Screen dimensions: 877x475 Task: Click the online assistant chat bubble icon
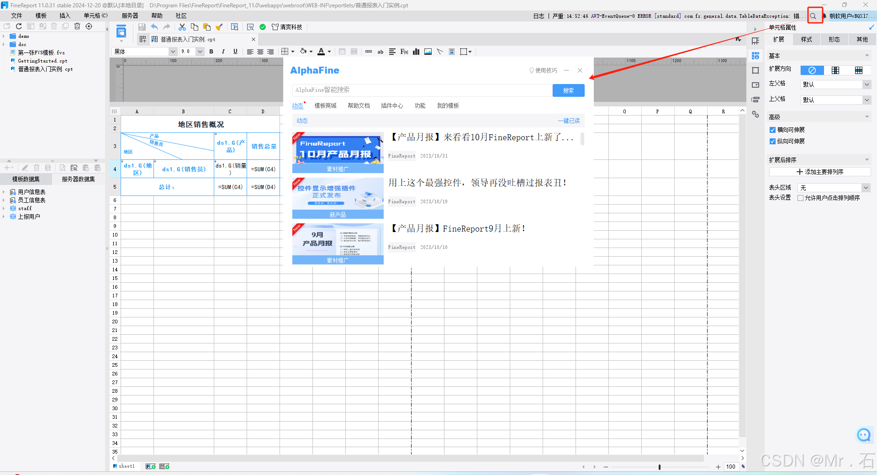(863, 435)
